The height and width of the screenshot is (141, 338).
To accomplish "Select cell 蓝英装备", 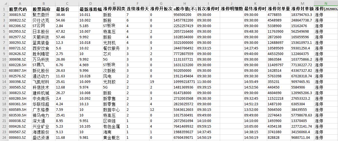I will click(43, 42).
